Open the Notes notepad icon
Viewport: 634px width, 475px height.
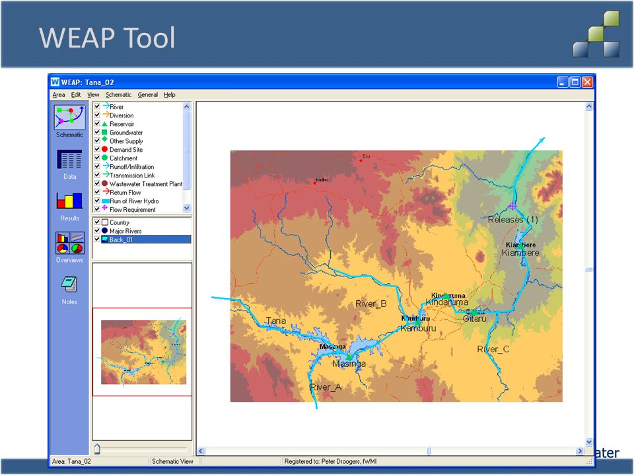click(x=69, y=284)
